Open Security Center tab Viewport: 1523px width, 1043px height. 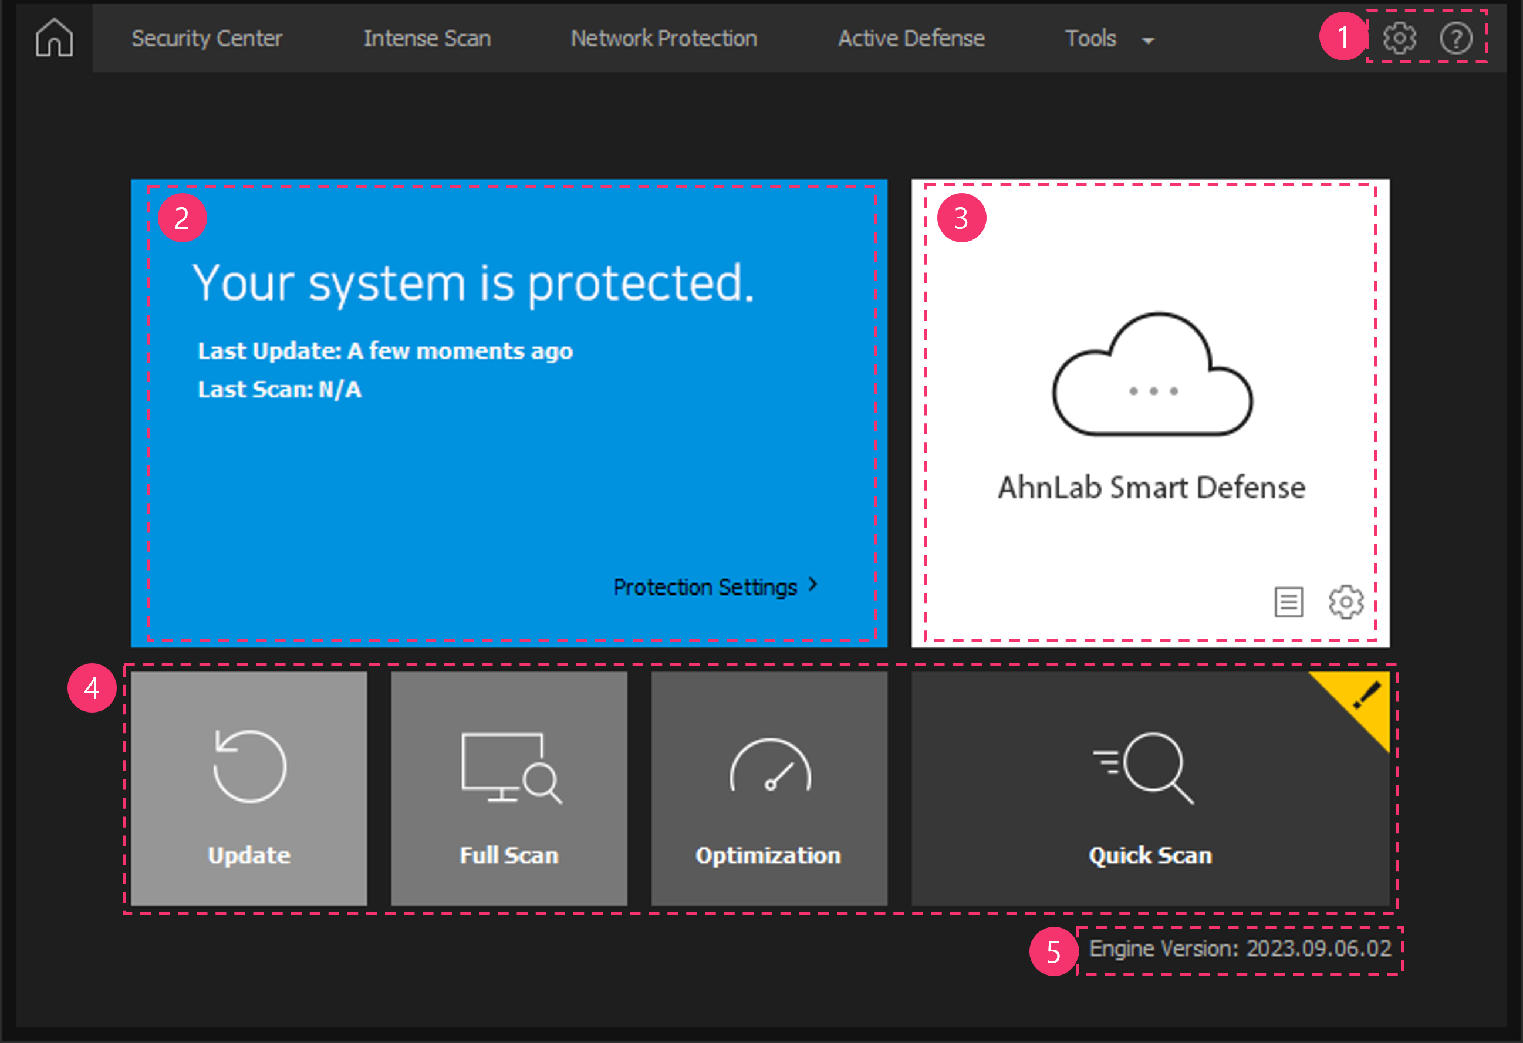coord(207,38)
